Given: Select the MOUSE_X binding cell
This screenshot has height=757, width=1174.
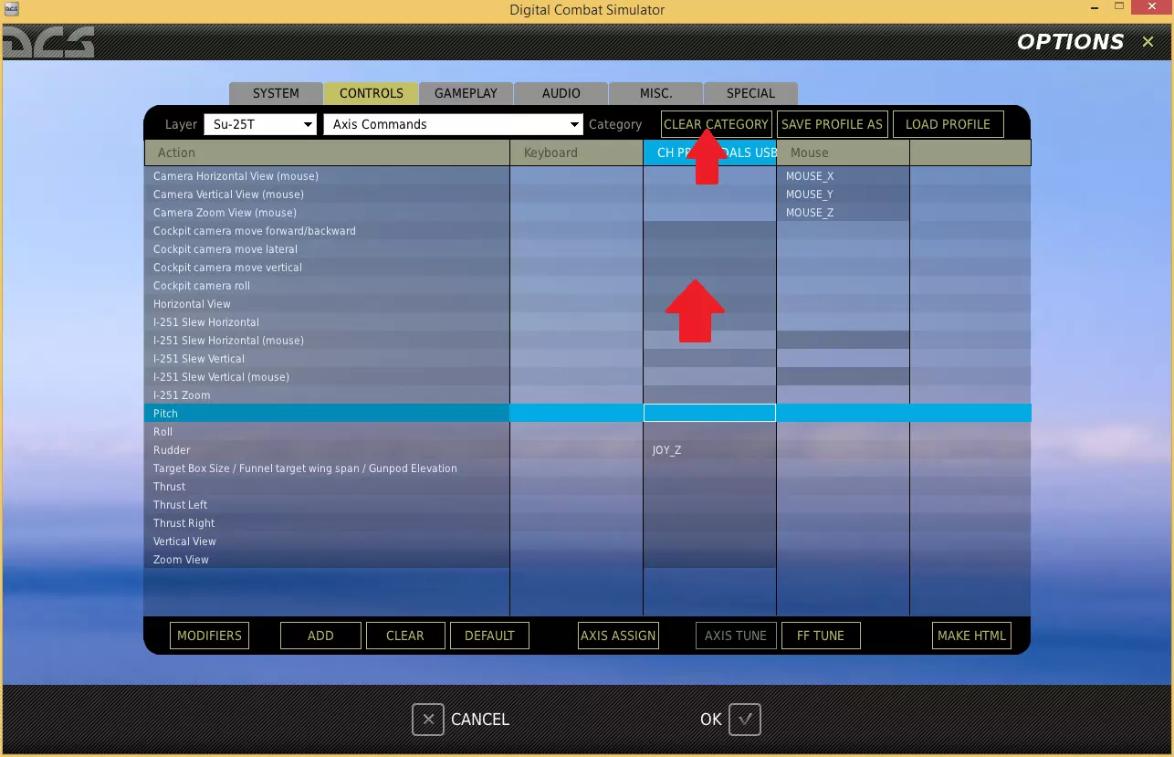Looking at the screenshot, I should click(x=844, y=176).
